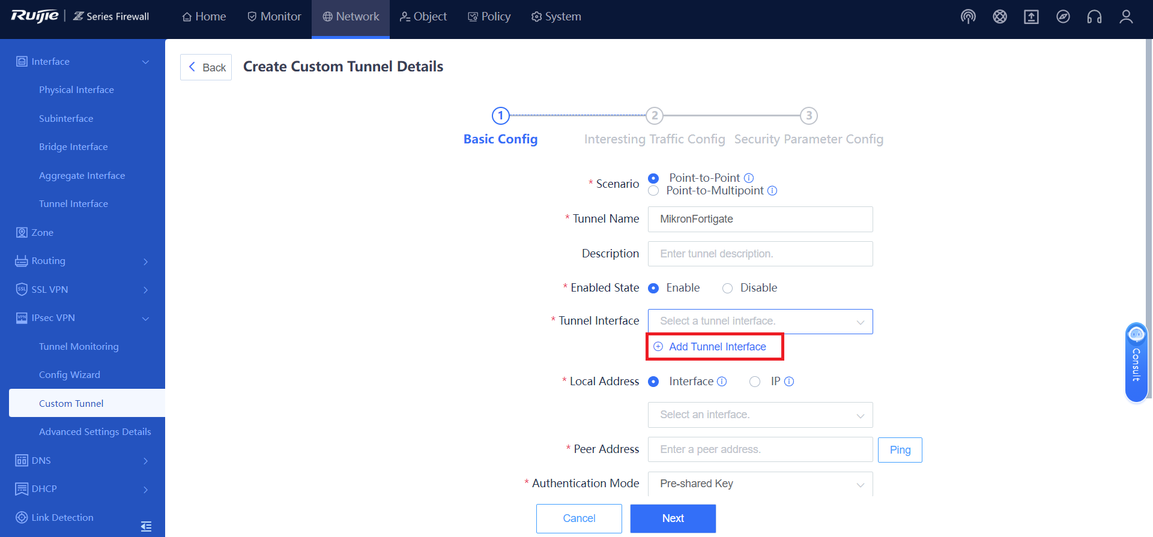
Task: Click the Ruijie logo
Action: click(35, 16)
